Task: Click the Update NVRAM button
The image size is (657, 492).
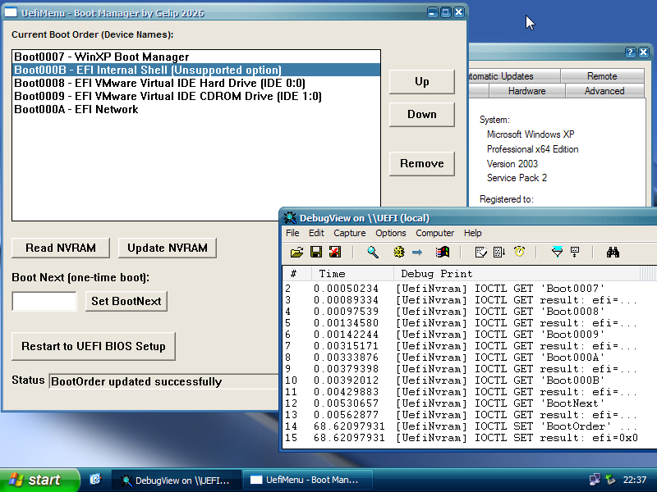Action: coord(168,248)
